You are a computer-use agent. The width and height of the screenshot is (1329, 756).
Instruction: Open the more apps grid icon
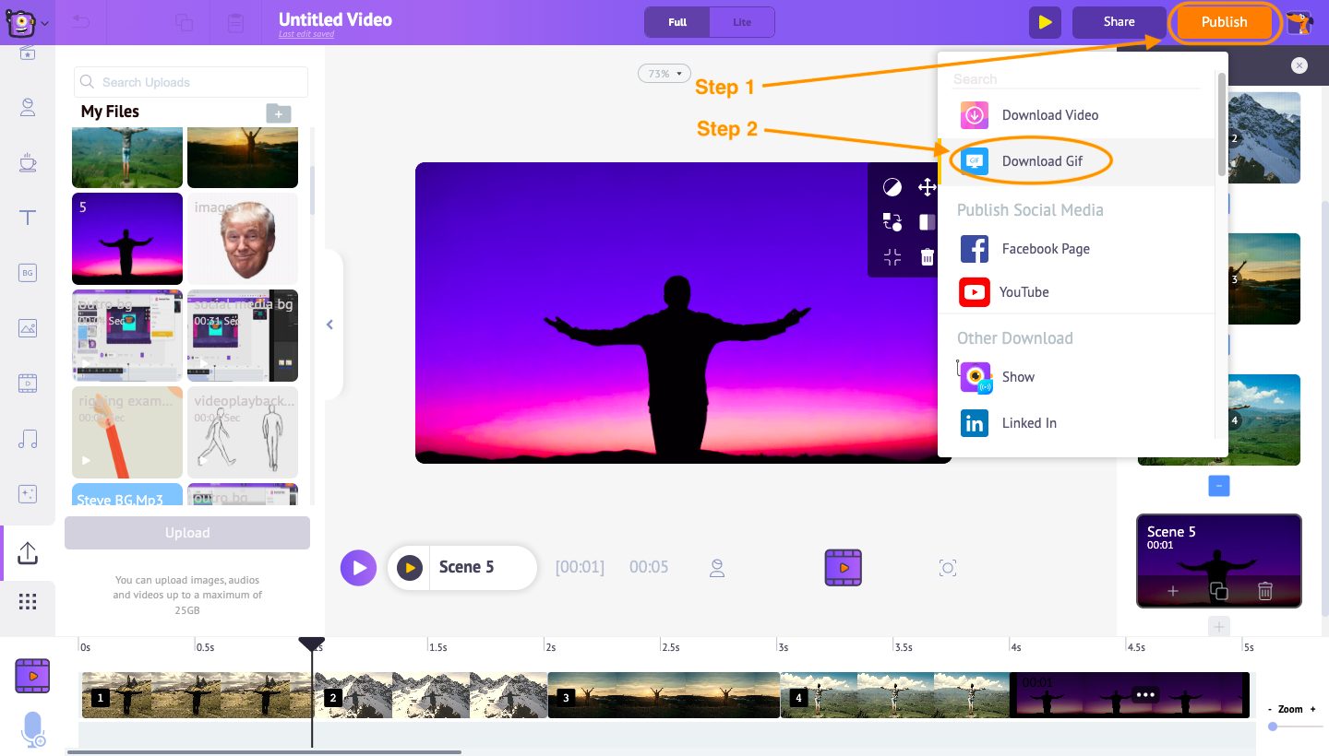click(x=28, y=602)
